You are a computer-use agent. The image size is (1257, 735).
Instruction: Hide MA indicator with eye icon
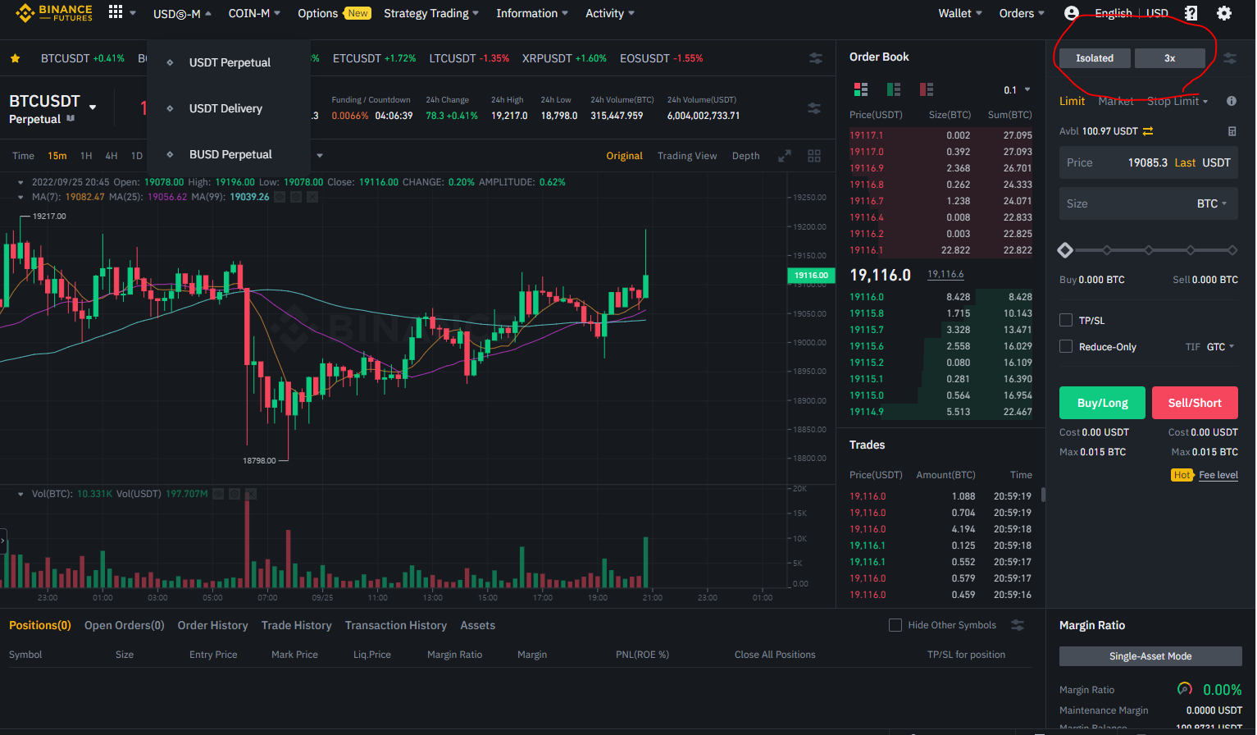pyautogui.click(x=280, y=197)
